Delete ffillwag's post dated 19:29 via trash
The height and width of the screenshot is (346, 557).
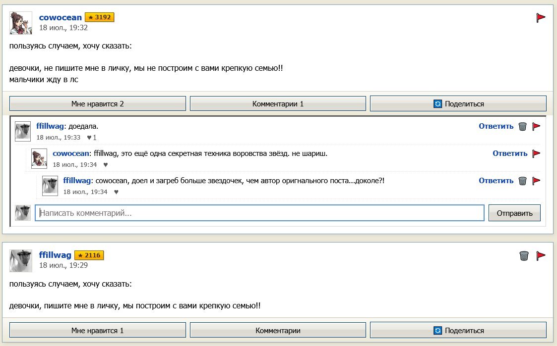[524, 255]
